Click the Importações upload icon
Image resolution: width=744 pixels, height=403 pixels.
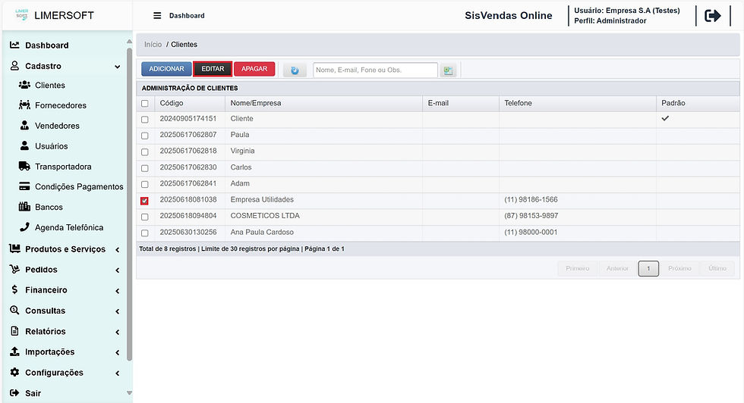pyautogui.click(x=14, y=351)
